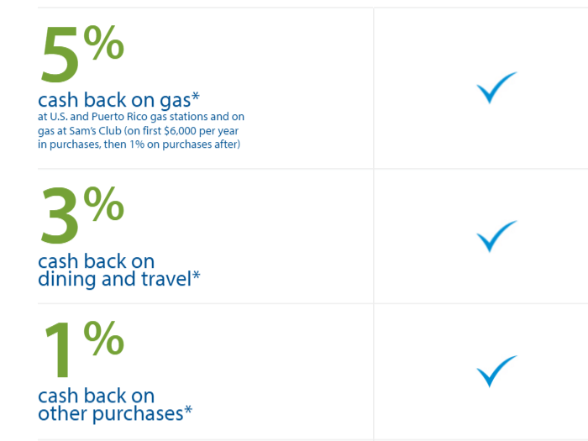Select the percent sign beside the 3
Screen dimensions: 588x441
tap(103, 203)
